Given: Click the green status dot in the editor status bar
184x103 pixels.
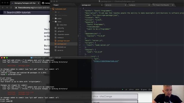Looking at the screenshot, I should [x=122, y=90].
